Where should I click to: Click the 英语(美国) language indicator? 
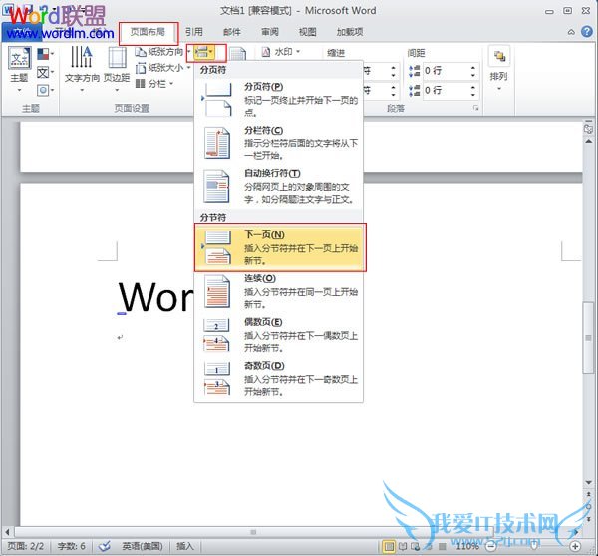tap(143, 546)
